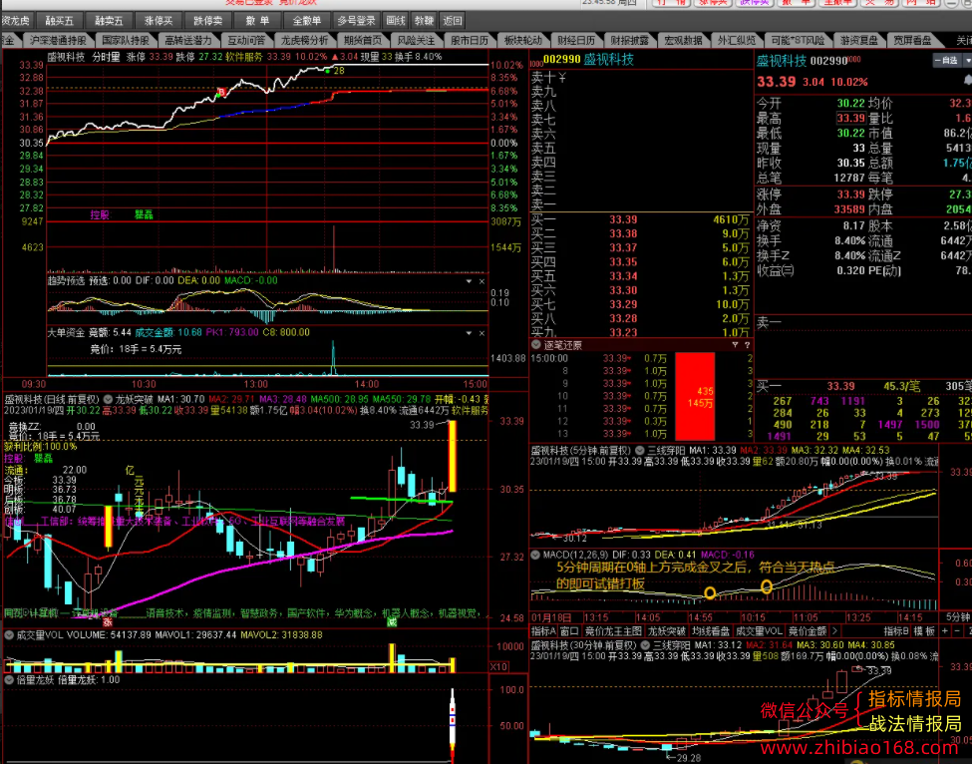Click the 模板 template tab
The image size is (972, 764).
924,631
